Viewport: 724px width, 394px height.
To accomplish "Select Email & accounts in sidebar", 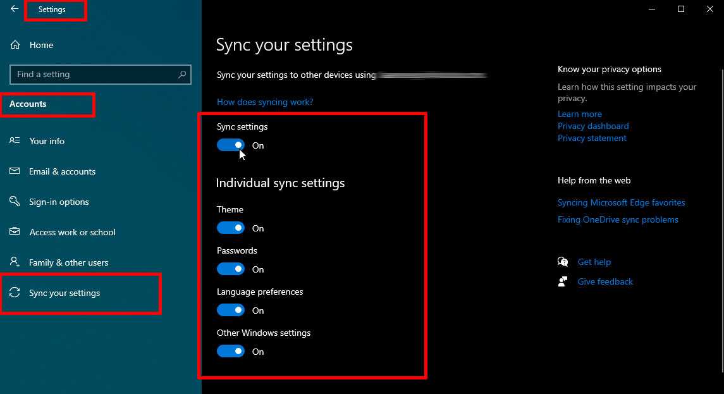I will coord(62,172).
